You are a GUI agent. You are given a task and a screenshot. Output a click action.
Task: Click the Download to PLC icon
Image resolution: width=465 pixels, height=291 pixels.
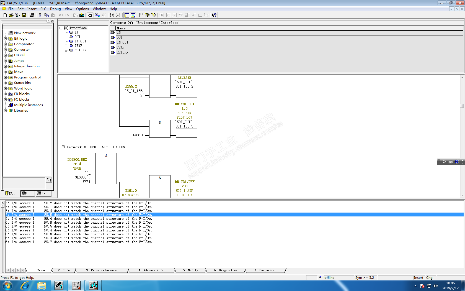point(82,15)
